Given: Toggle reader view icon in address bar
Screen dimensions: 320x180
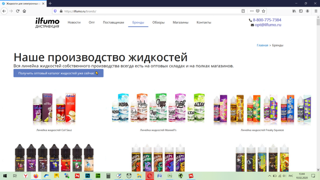Looking at the screenshot, I should click(x=243, y=11).
